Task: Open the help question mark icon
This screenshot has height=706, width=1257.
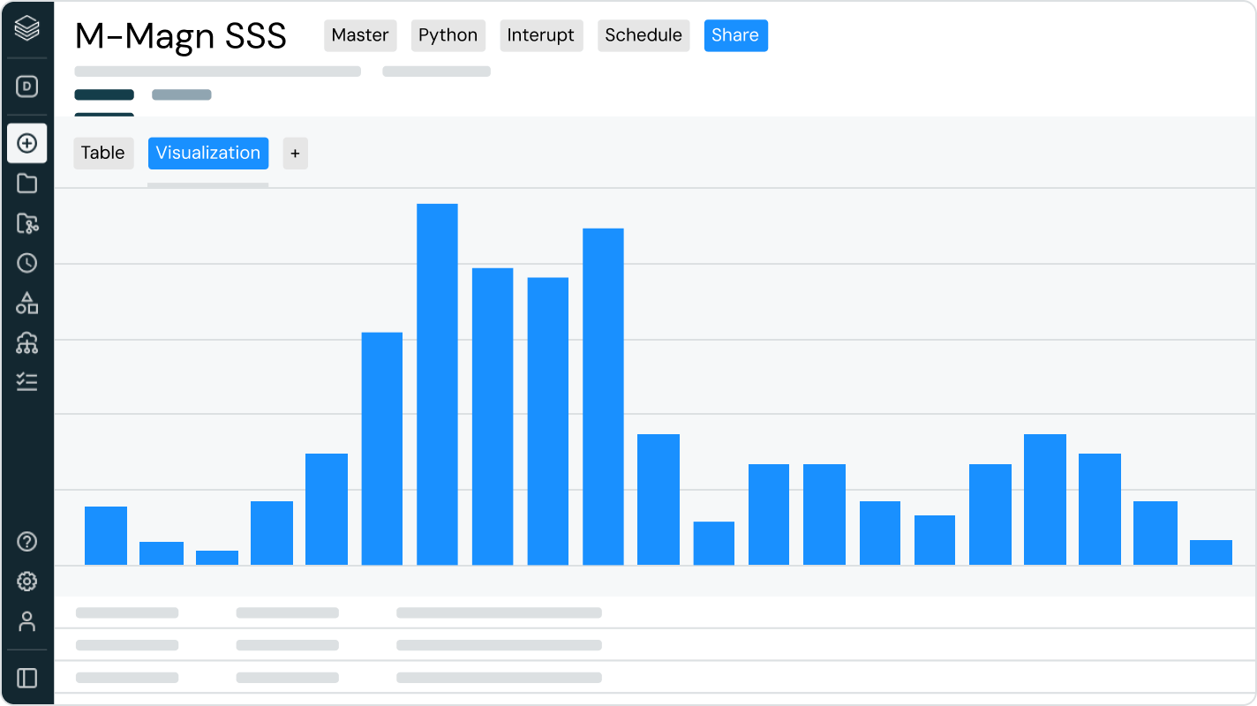Action: 27,541
